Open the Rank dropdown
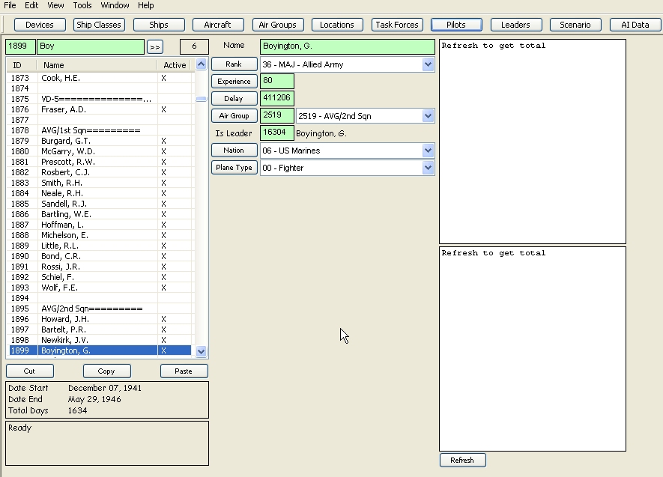The height and width of the screenshot is (477, 663). coord(428,64)
